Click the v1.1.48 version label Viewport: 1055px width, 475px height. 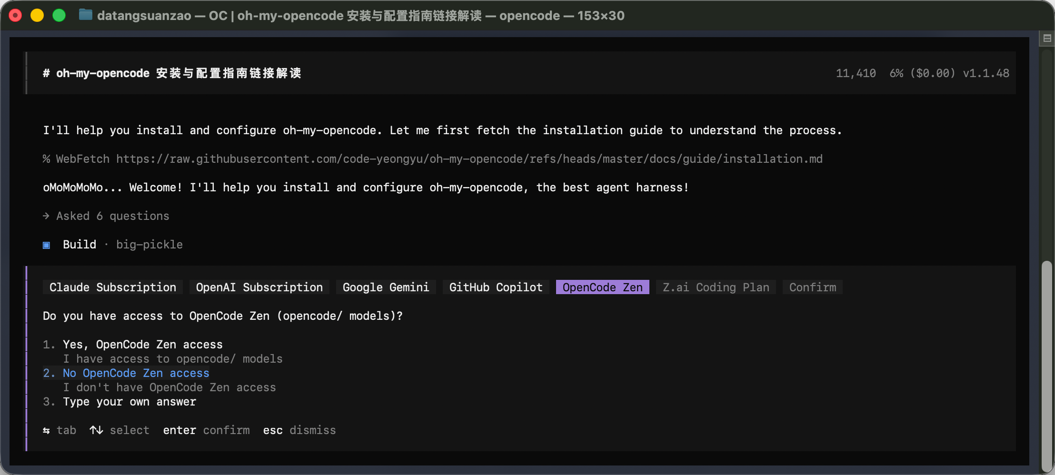click(x=986, y=73)
